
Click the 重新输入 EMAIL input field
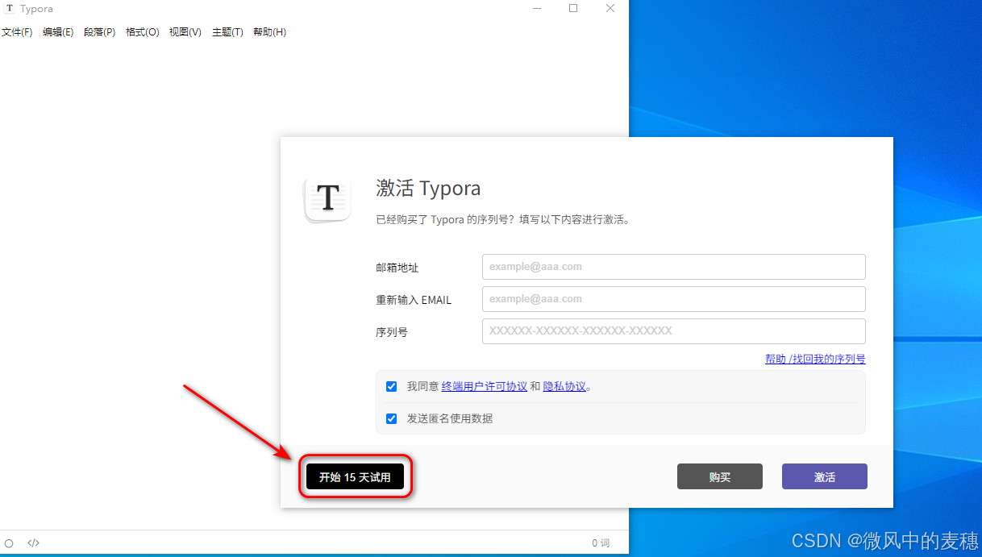[673, 299]
